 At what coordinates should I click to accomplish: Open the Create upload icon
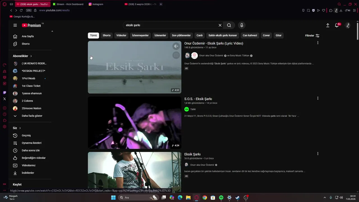(x=328, y=25)
